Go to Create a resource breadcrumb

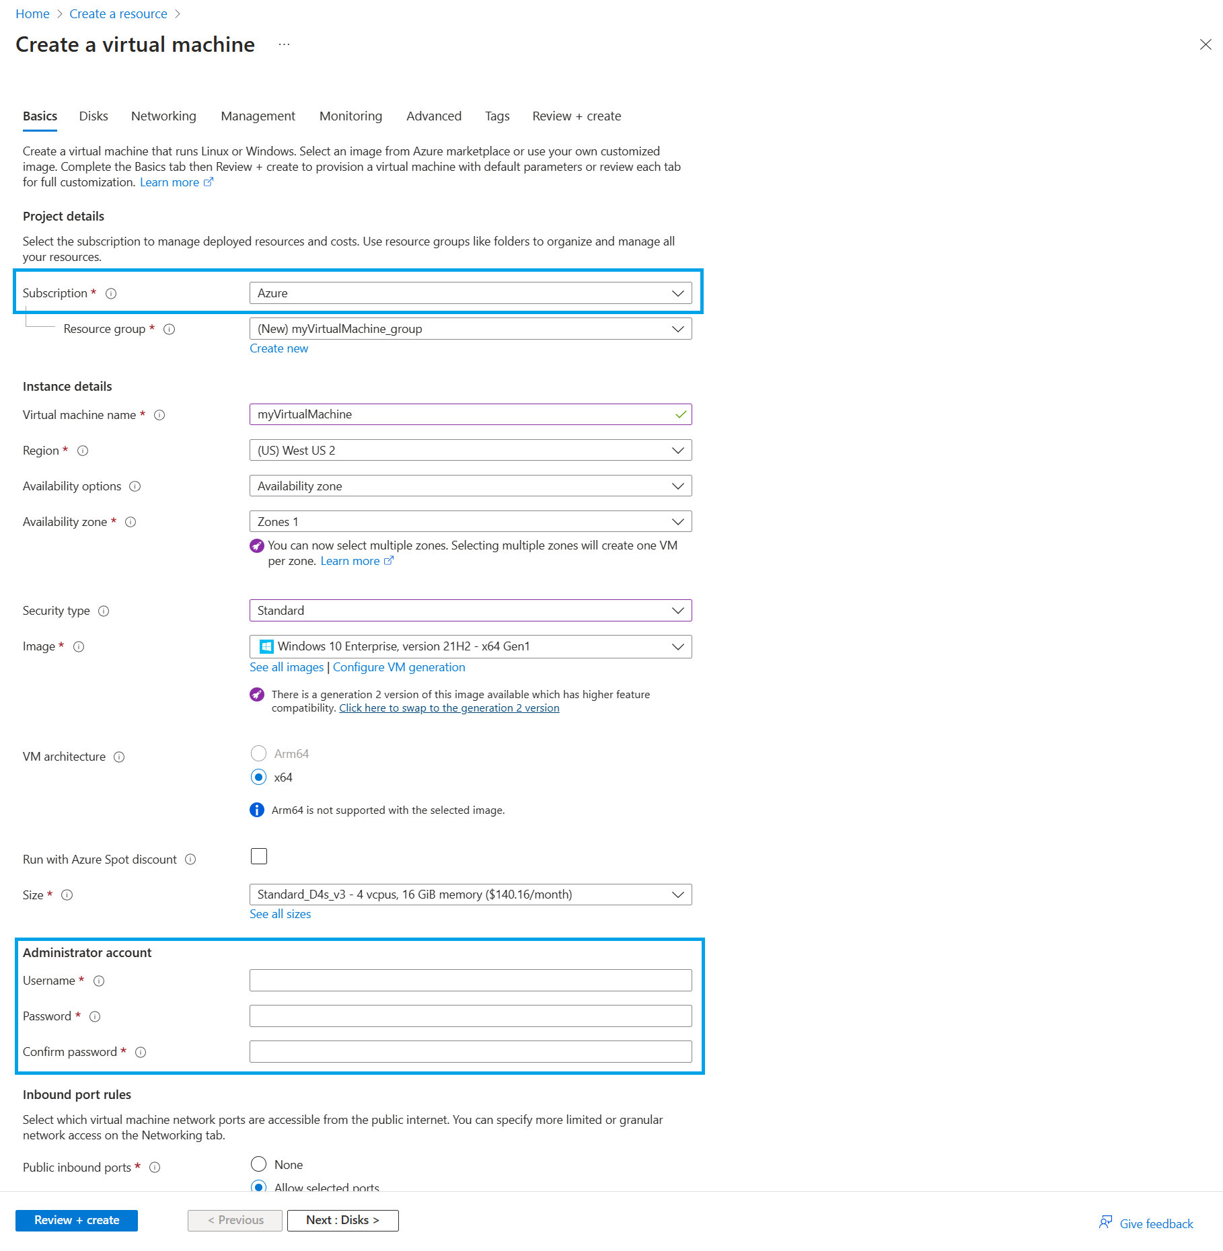118,14
